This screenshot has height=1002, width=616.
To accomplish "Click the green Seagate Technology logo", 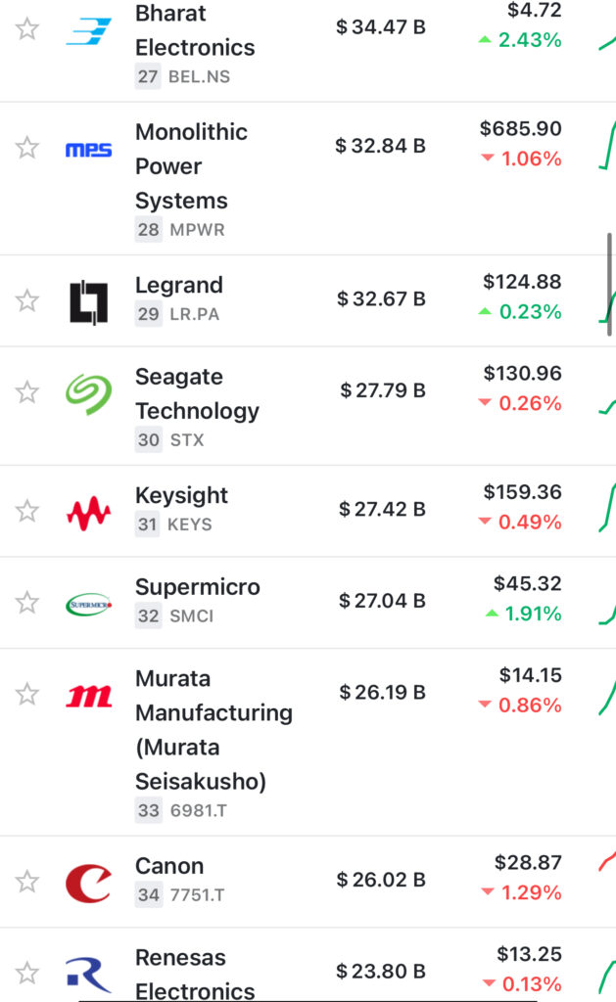I will pyautogui.click(x=88, y=393).
